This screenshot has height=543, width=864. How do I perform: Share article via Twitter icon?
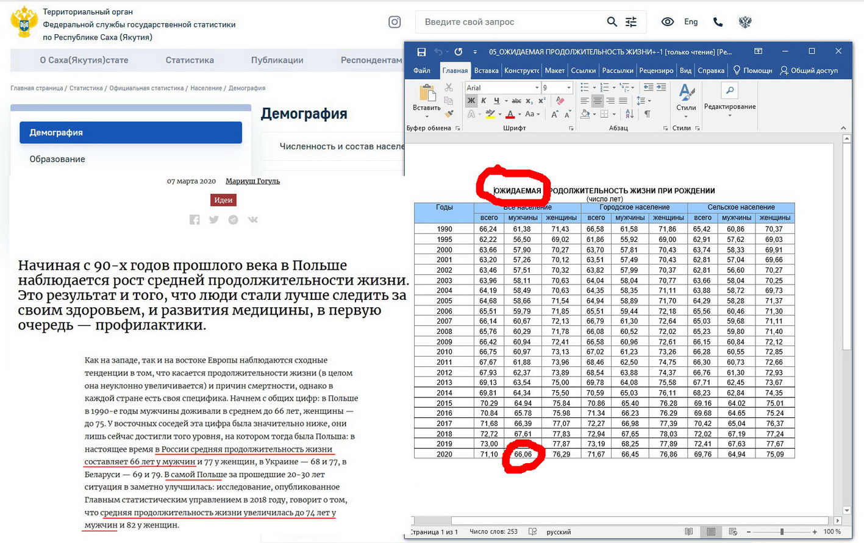click(x=214, y=219)
